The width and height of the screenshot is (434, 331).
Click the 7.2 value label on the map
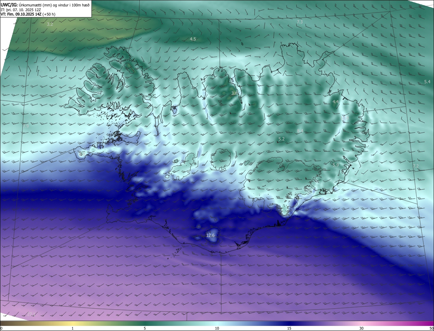[x=416, y=166]
